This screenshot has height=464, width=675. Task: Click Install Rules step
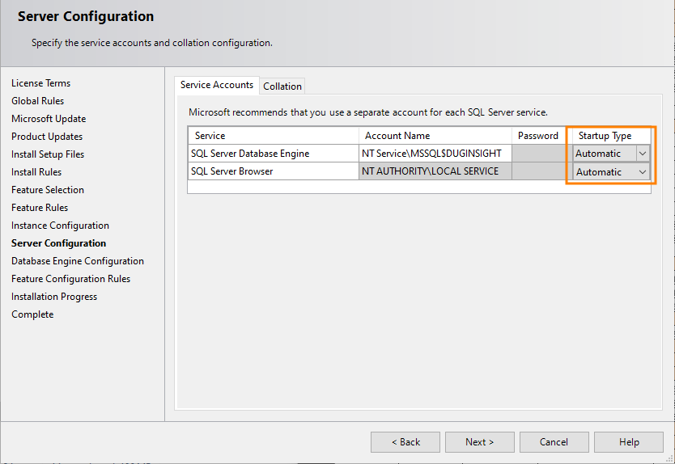(36, 172)
